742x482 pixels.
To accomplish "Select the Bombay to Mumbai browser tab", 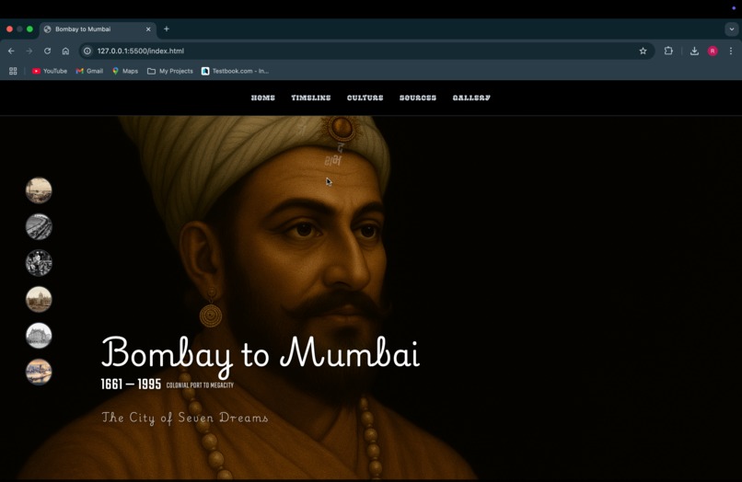I will [98, 29].
